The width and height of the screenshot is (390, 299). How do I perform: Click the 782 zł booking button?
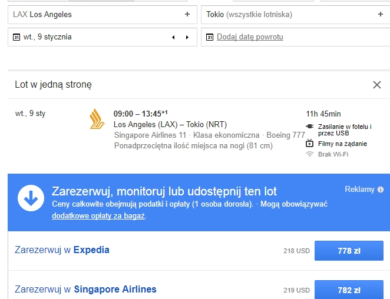click(x=349, y=290)
